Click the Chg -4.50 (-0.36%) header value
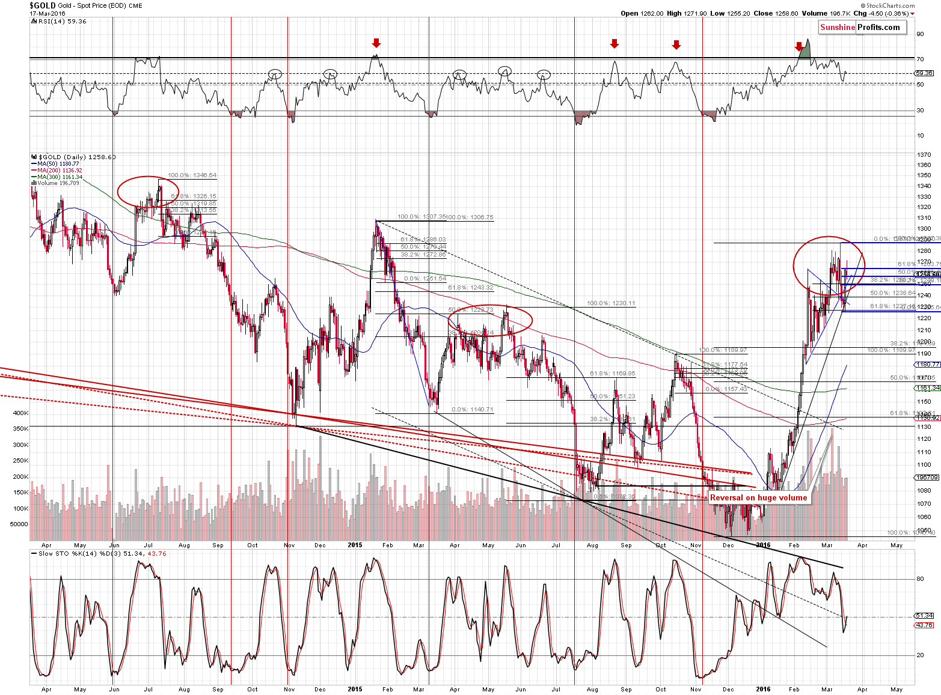Screen dimensions: 941x695 [884, 13]
